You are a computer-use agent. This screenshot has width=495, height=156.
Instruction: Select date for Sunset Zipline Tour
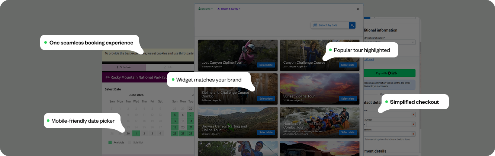tap(348, 99)
